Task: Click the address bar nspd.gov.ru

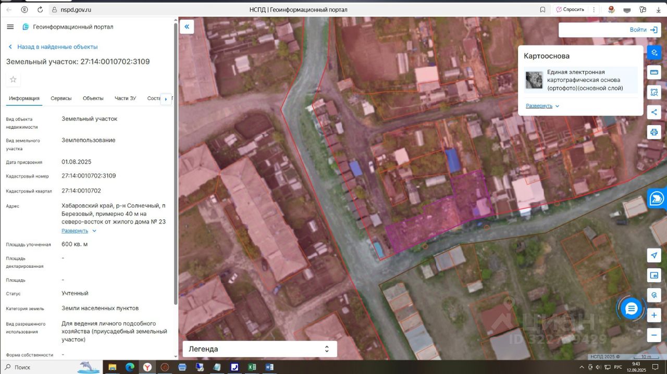Action: 76,9
